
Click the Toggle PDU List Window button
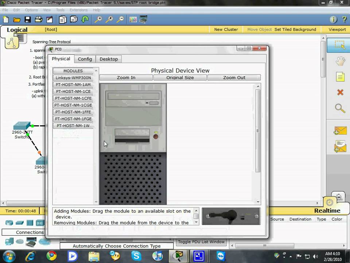201,242
